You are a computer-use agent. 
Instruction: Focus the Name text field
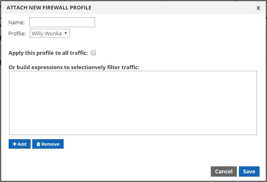[x=62, y=22]
